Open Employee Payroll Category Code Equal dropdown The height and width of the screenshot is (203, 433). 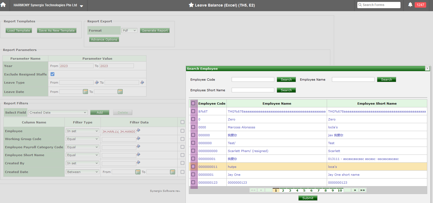(x=82, y=147)
